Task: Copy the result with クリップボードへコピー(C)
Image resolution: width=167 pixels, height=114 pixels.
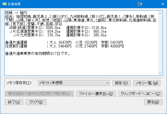Action: (140, 94)
